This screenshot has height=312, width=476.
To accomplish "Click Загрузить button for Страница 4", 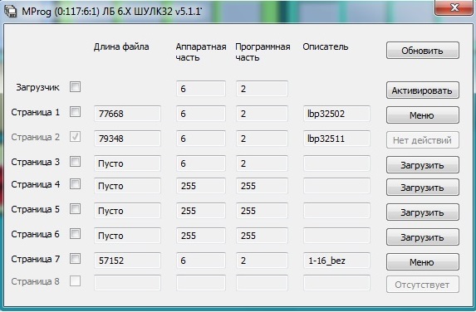I will pyautogui.click(x=423, y=187).
